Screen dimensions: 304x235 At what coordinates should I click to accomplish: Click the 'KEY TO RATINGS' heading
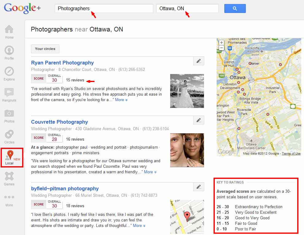[x=230, y=182]
